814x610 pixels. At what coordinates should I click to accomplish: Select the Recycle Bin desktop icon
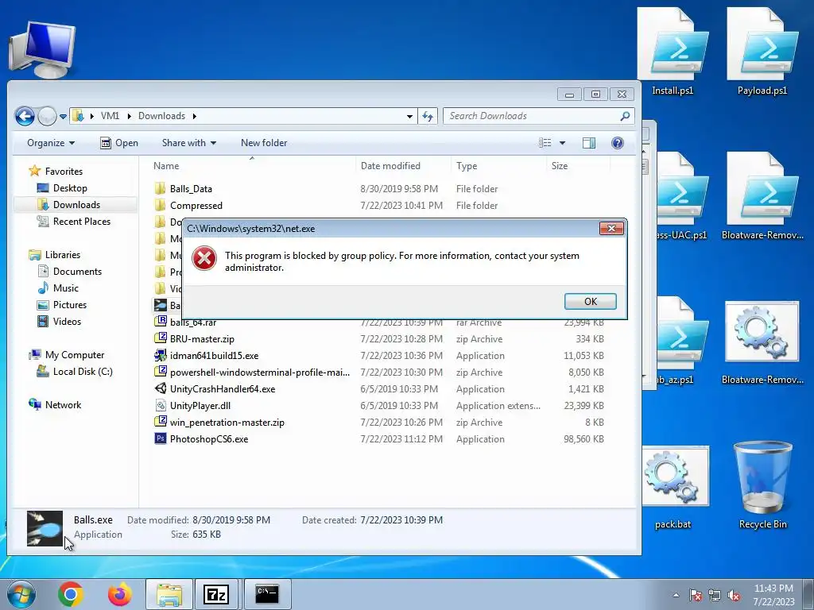pos(762,485)
